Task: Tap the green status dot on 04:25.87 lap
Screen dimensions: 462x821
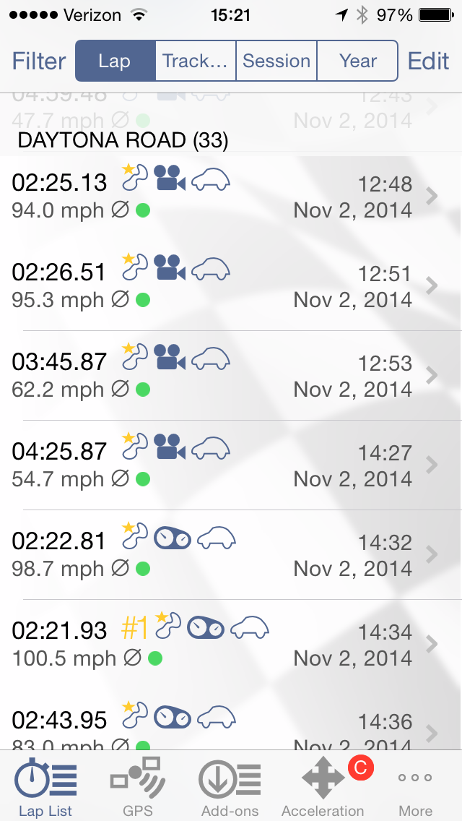Action: click(x=143, y=479)
